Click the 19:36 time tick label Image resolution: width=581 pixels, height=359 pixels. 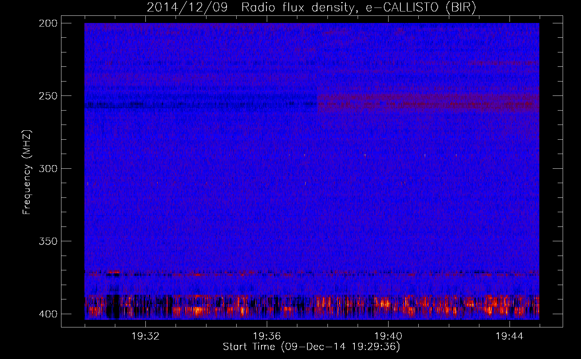click(267, 336)
